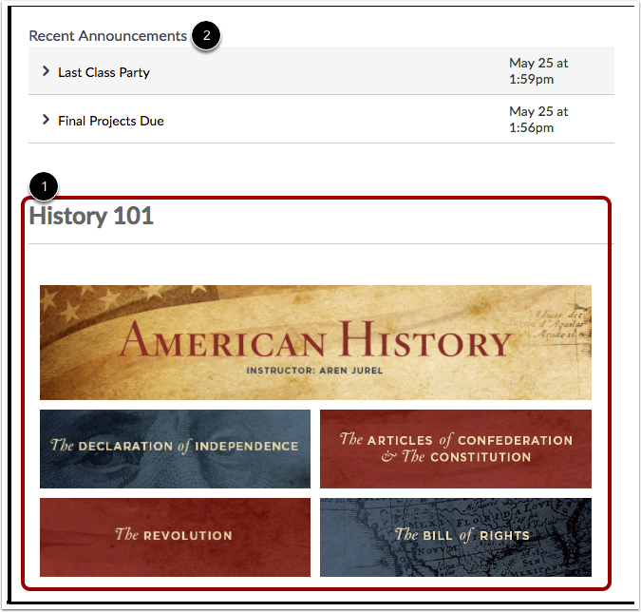
Task: Click the black number 1 callout badge
Action: pos(44,186)
